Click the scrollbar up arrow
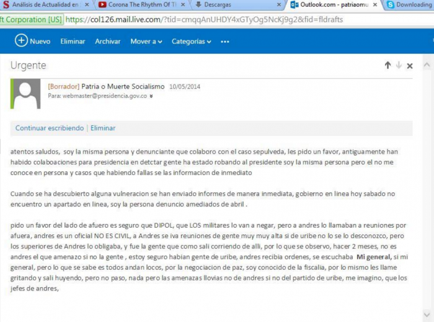Viewport: 434px width, 322px height. (427, 65)
